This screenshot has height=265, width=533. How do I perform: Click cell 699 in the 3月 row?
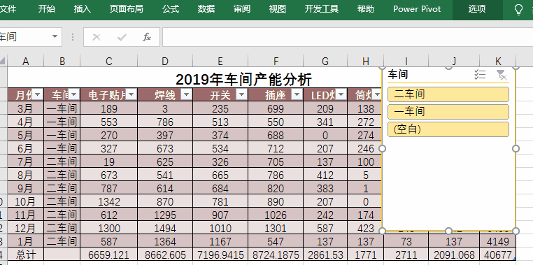(276, 108)
